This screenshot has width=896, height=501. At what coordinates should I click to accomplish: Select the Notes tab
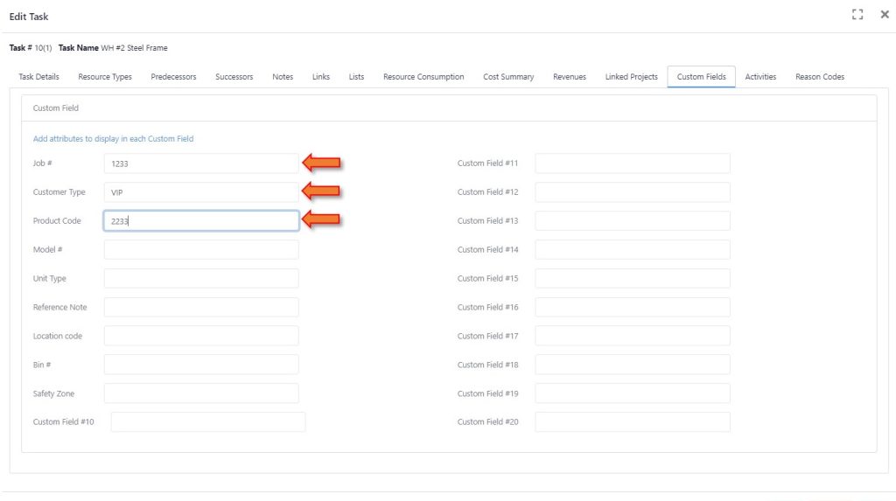pos(283,77)
